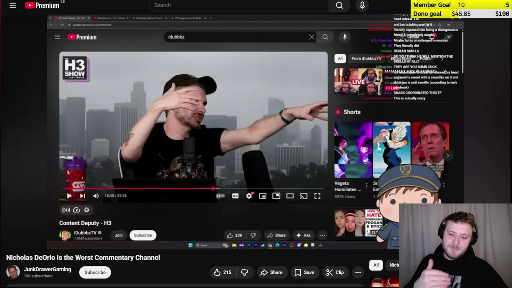The height and width of the screenshot is (288, 512).
Task: Click the cast to TV icon
Action: 304,196
